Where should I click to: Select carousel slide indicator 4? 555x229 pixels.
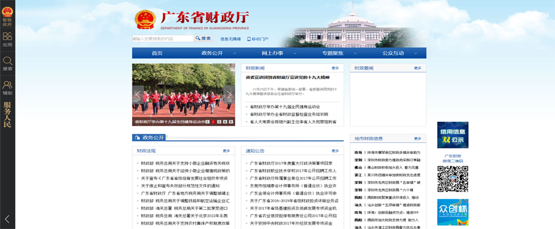tap(225, 122)
